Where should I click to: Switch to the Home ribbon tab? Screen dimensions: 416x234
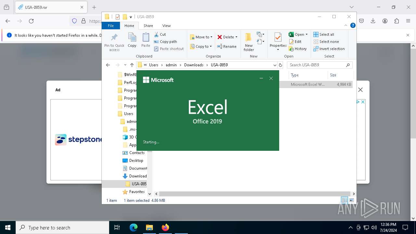[129, 26]
